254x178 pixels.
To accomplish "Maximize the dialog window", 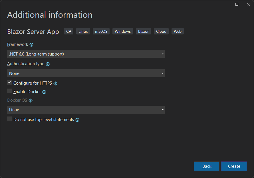I will (x=237, y=4).
